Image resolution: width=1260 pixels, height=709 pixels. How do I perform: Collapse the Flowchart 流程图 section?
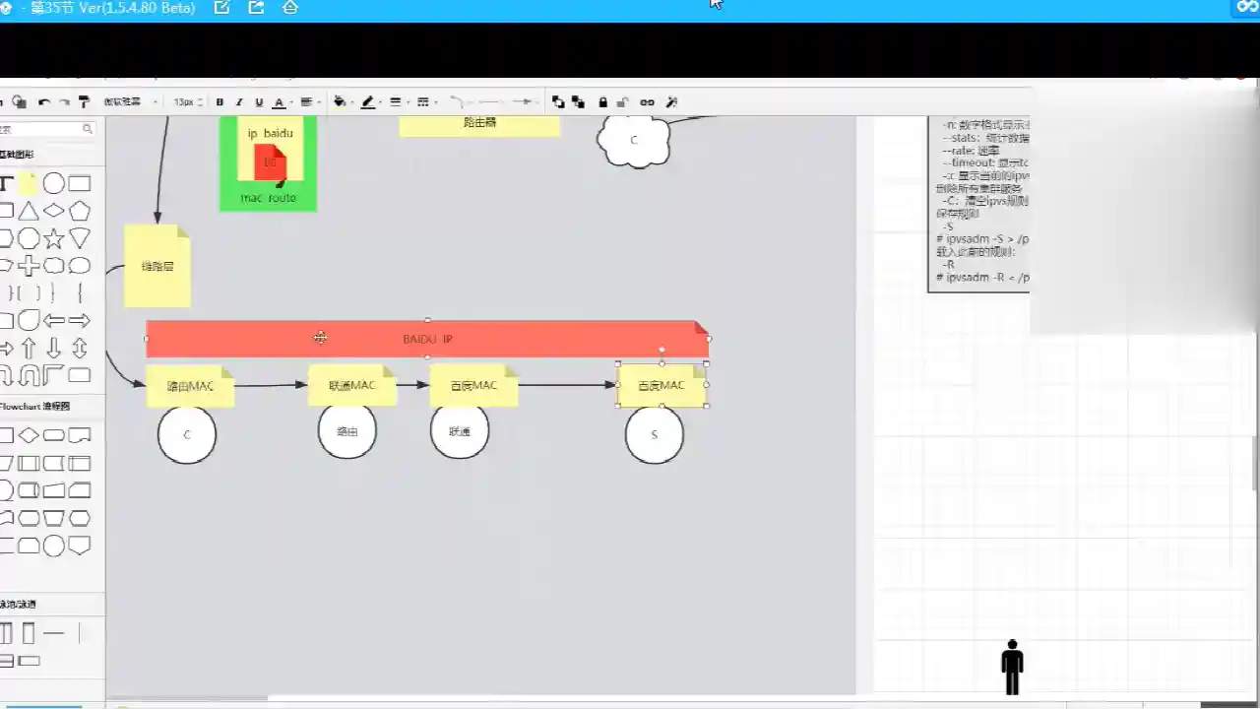point(35,407)
